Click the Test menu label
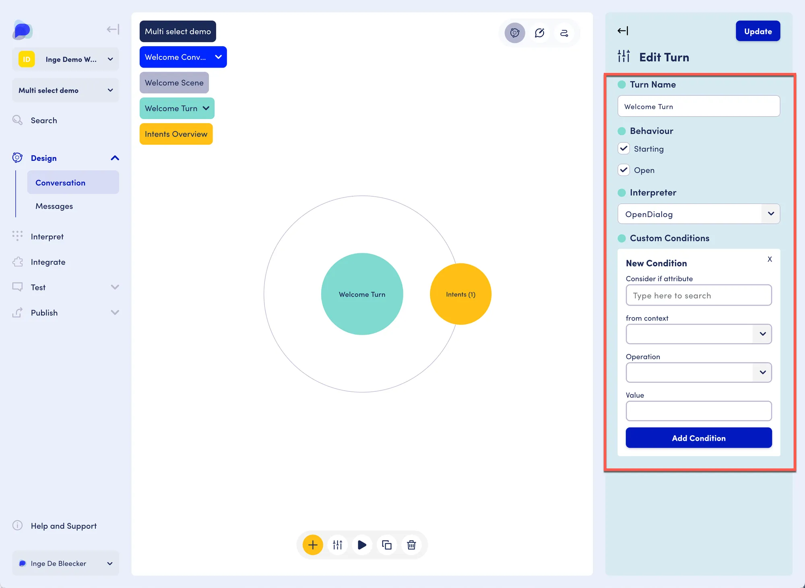The height and width of the screenshot is (588, 805). pos(38,287)
